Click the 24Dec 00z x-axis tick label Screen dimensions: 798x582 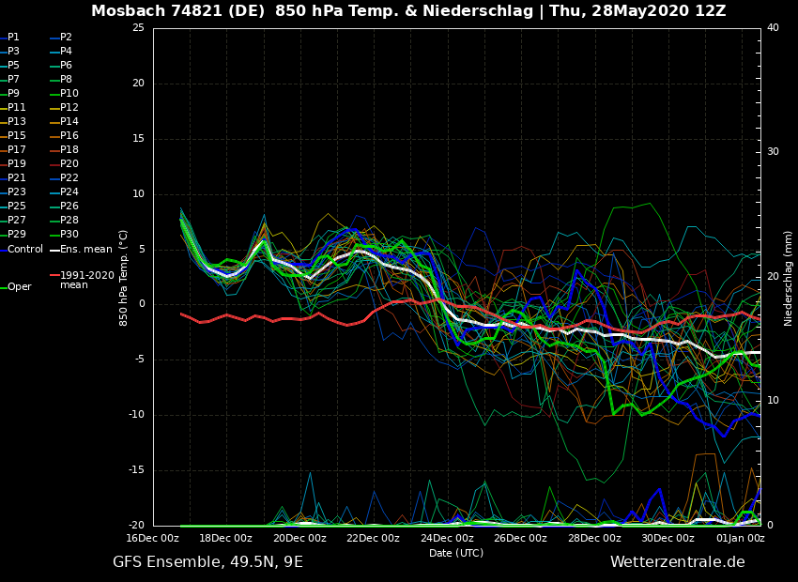[447, 539]
